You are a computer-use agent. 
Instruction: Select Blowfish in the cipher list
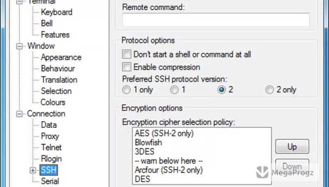coord(148,142)
